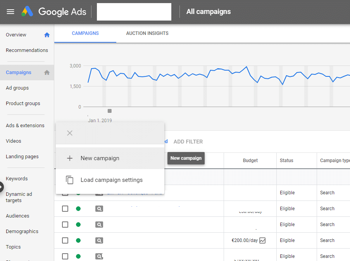Click the grey square marker under chart
The height and width of the screenshot is (261, 350).
tap(110, 111)
